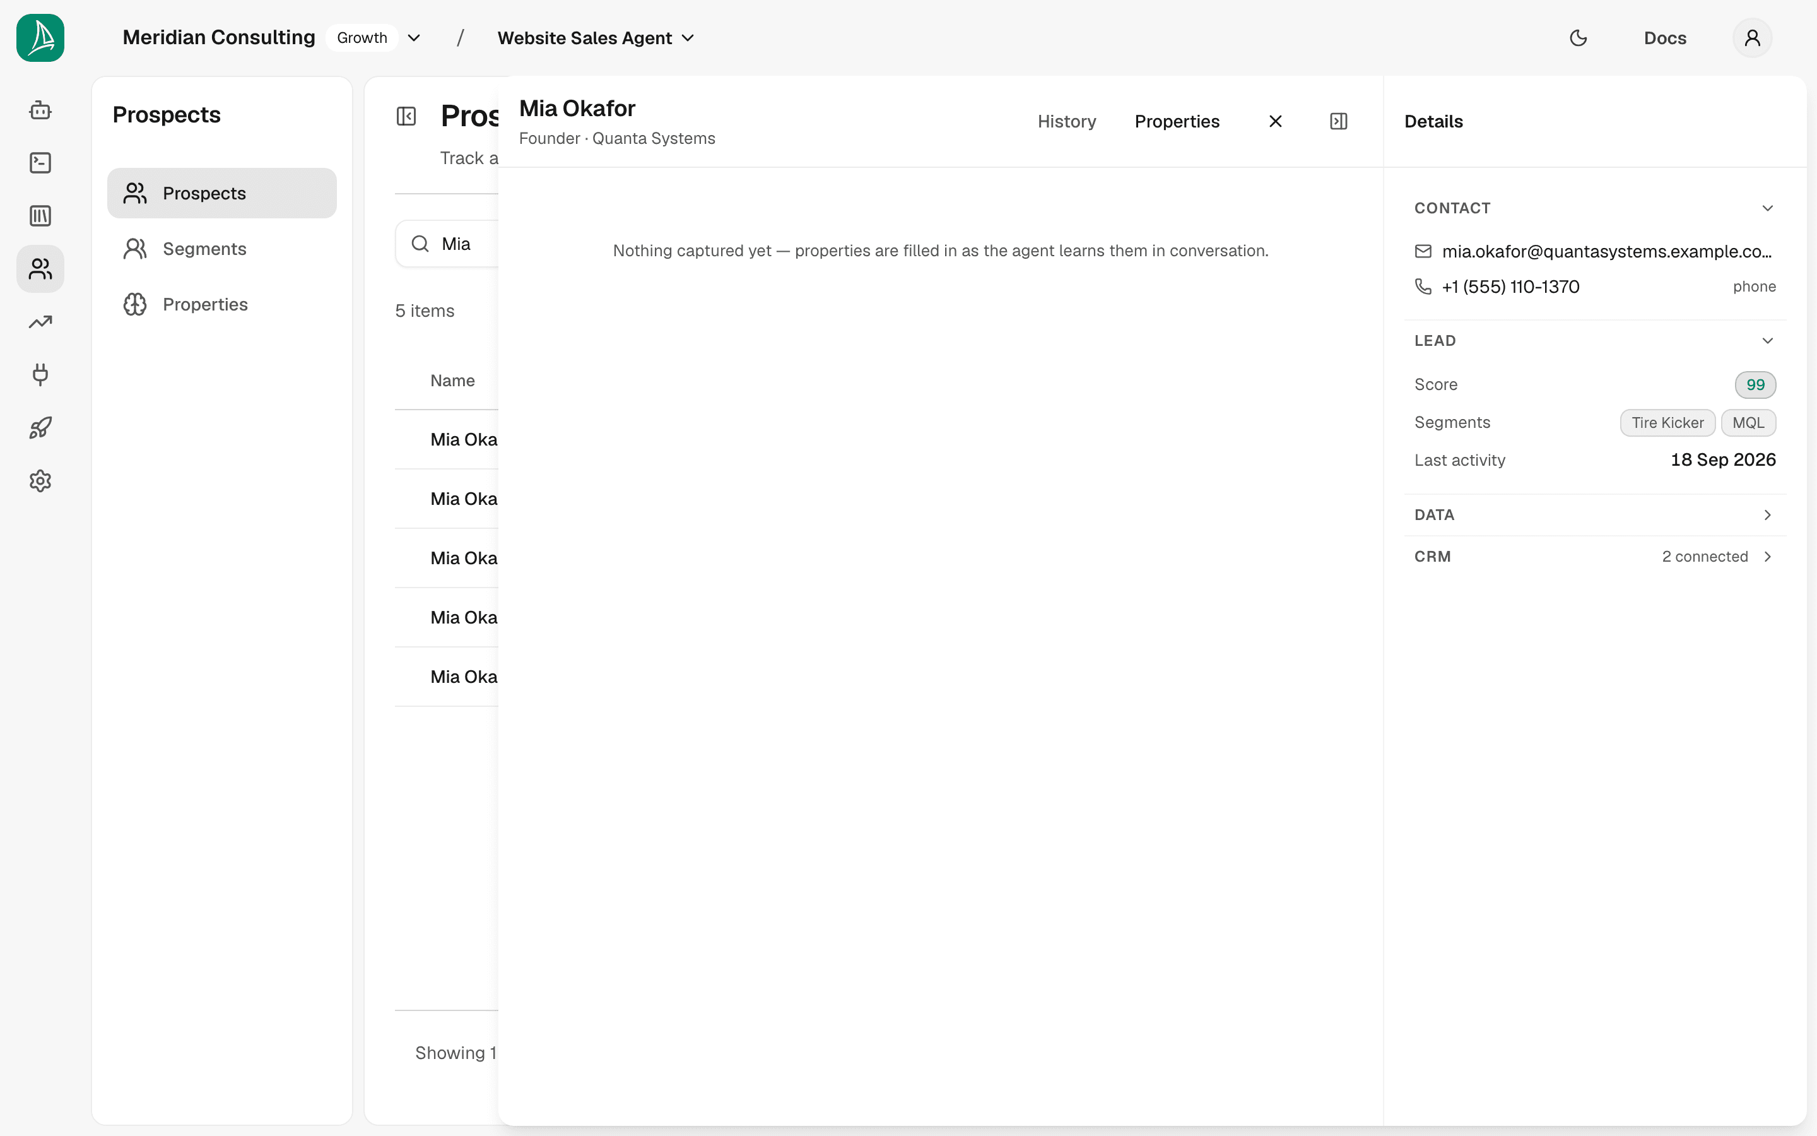Open the Meridian Consulting workspace dropdown
The image size is (1817, 1136).
(x=414, y=38)
